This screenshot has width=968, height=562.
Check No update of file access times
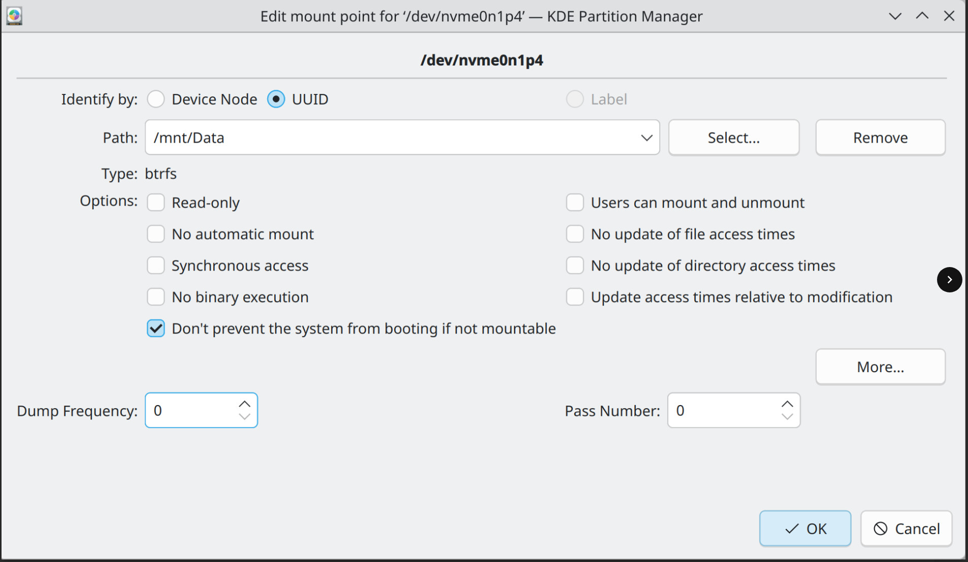coord(575,234)
